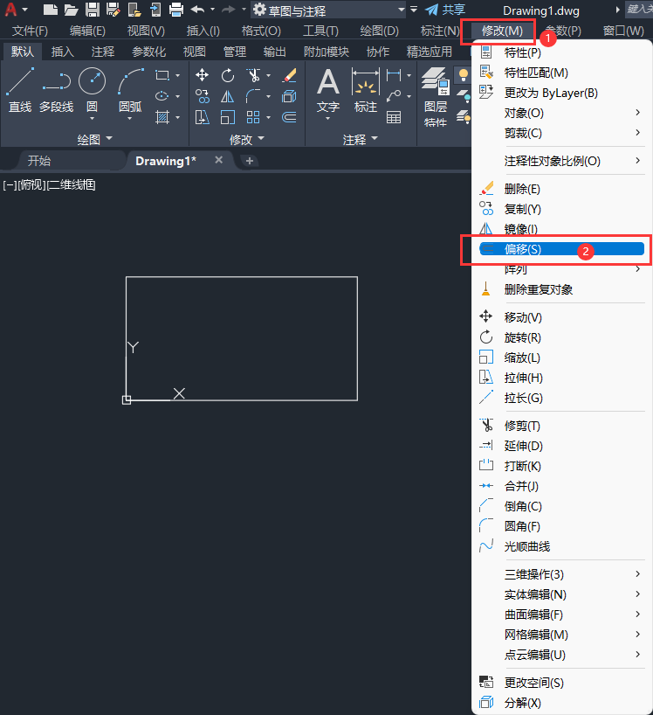This screenshot has height=715, width=653.
Task: Open the 对象(O) submenu
Action: (561, 113)
